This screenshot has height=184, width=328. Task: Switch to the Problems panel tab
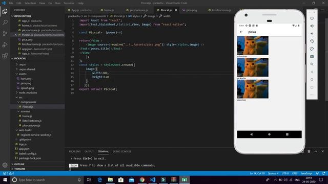click(x=75, y=151)
